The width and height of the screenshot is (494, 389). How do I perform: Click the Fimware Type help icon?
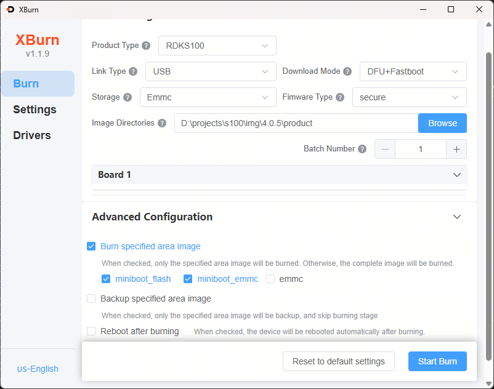pos(339,97)
